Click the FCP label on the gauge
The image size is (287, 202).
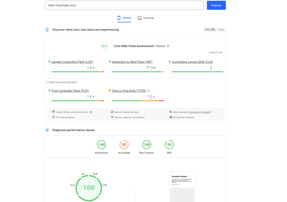95,174
